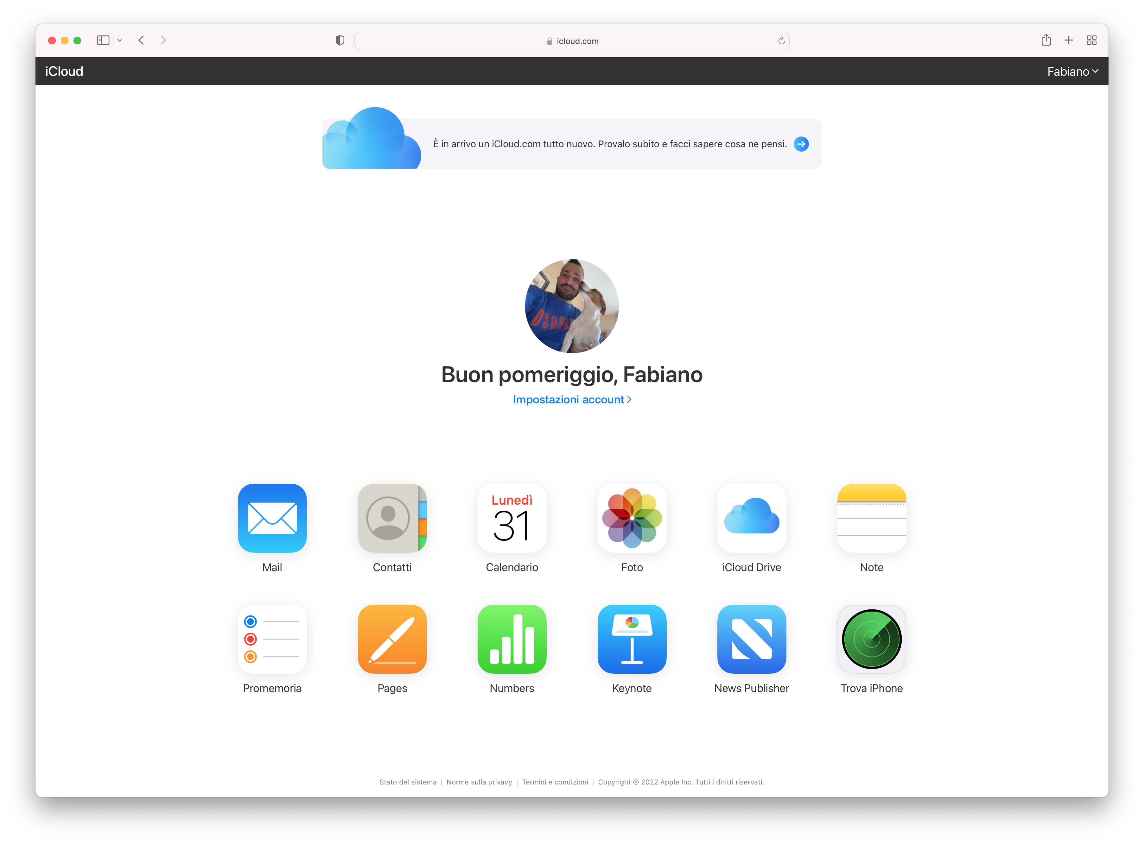Open the Note app

pyautogui.click(x=872, y=518)
